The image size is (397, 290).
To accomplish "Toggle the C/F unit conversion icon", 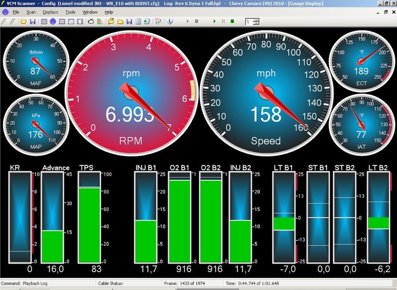I will (158, 22).
